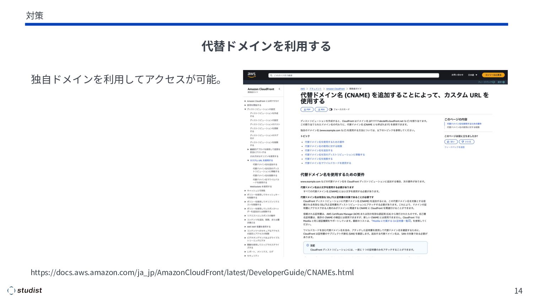Open topic link 代替ドメイン名を追加する
This screenshot has height=300, width=533.
tap(319, 151)
